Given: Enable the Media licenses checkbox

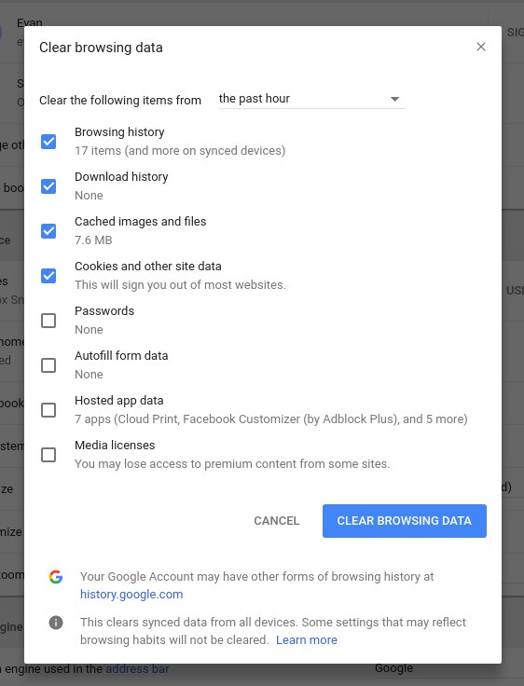Looking at the screenshot, I should tap(48, 455).
